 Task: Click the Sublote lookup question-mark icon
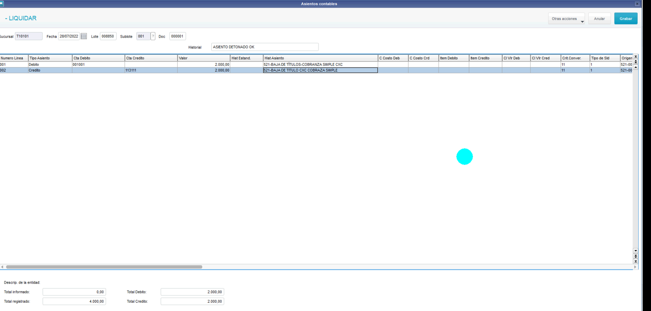153,36
